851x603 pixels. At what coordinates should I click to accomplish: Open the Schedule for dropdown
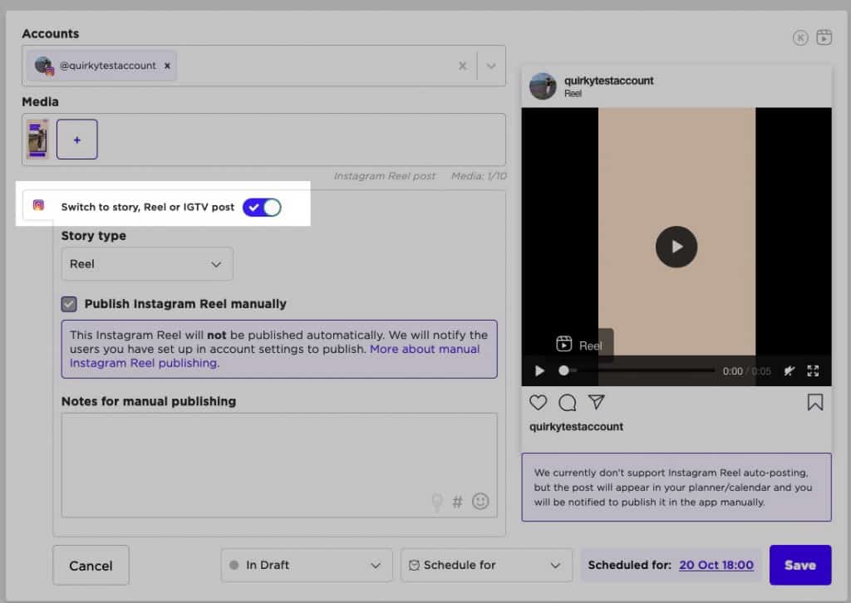(x=486, y=565)
